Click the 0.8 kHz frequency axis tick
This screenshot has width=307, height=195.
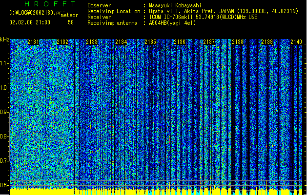[x=4, y=136]
